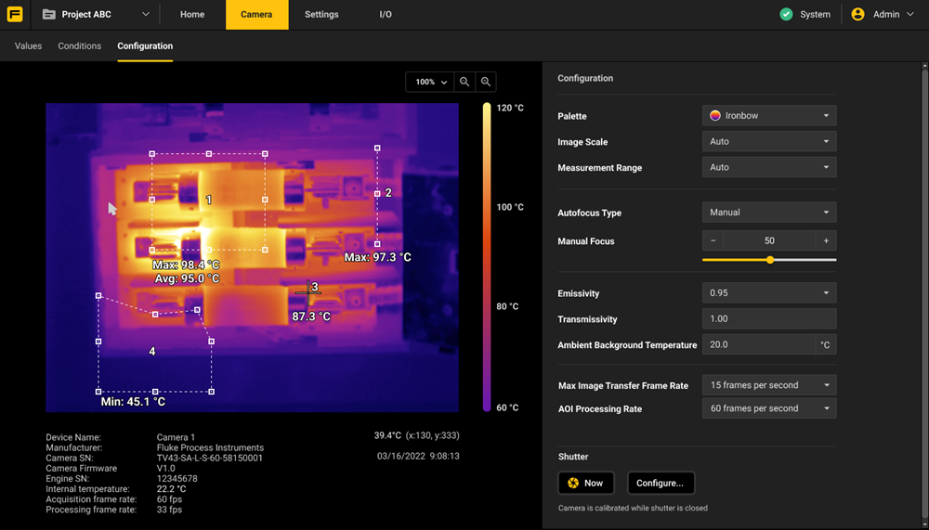The image size is (929, 530).
Task: Open the 100% zoom level dropdown
Action: [430, 82]
